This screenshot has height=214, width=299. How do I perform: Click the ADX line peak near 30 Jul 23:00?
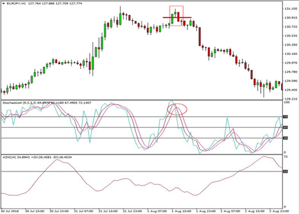click(56, 160)
